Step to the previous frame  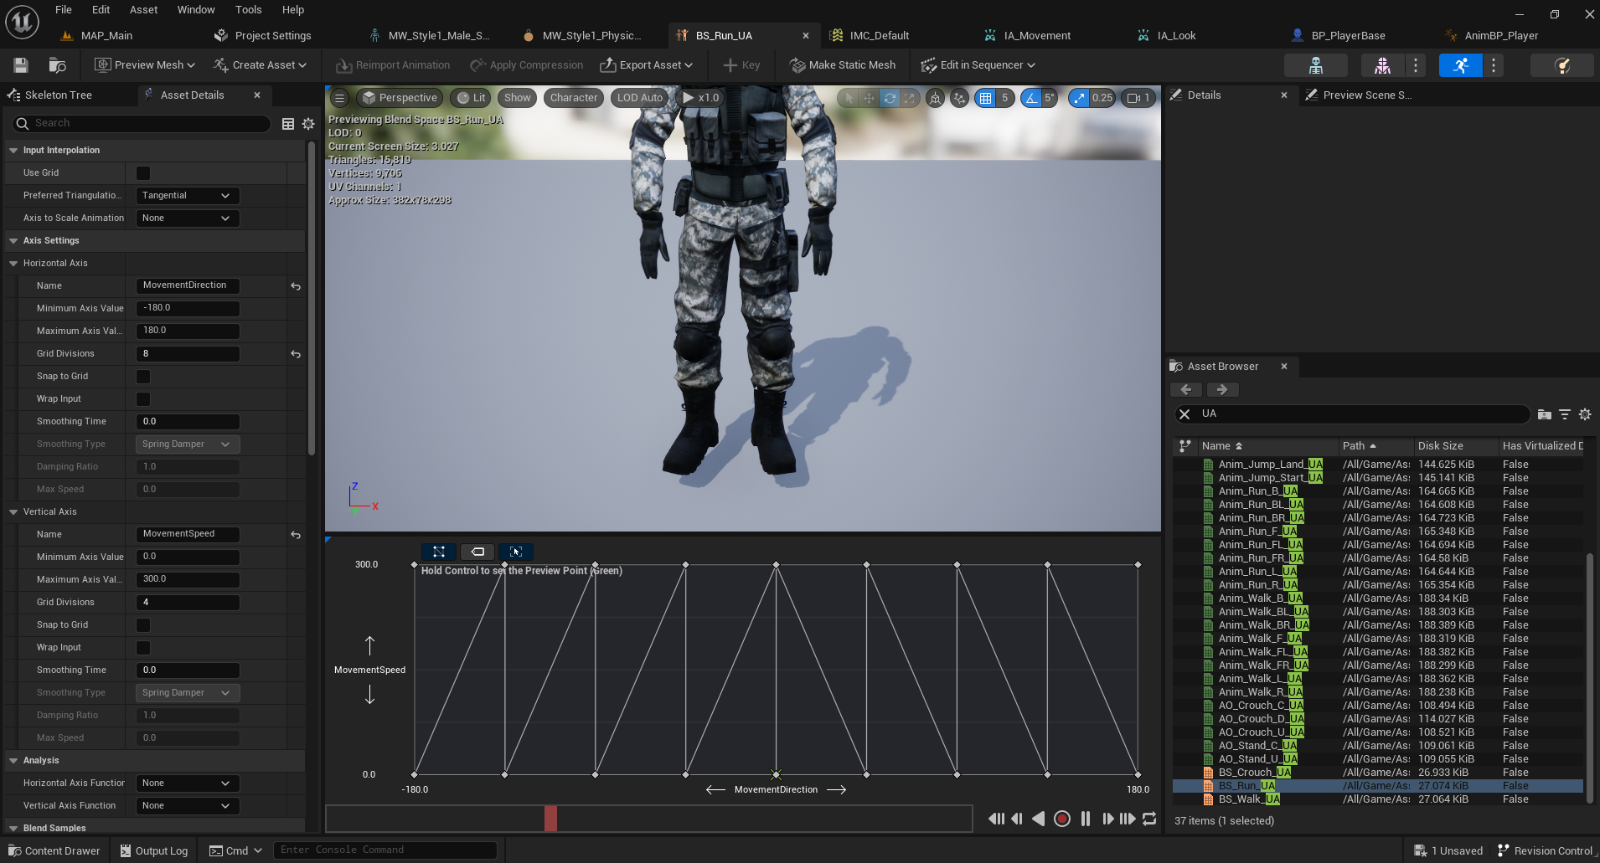[1017, 819]
